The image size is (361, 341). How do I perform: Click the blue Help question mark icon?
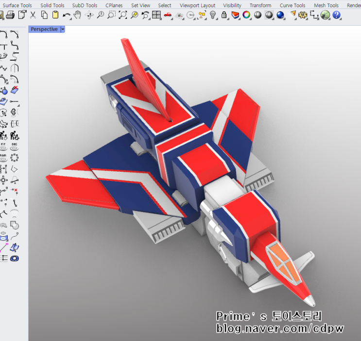(336, 15)
